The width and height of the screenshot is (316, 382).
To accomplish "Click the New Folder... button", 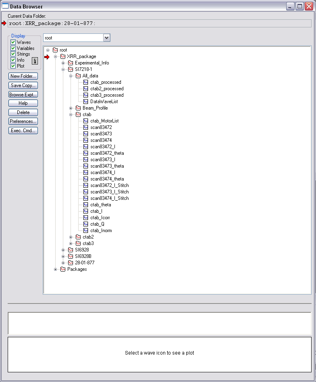I will click(23, 76).
